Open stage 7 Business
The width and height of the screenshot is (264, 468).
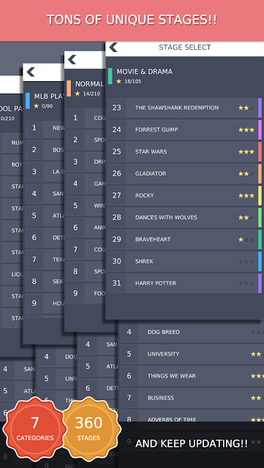tap(192, 398)
